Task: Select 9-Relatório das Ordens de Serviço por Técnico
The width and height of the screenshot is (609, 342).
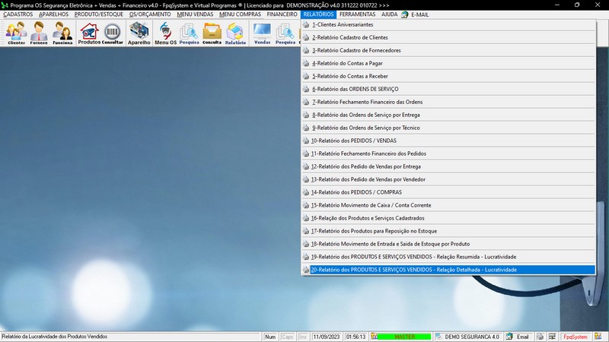Action: coord(448,128)
